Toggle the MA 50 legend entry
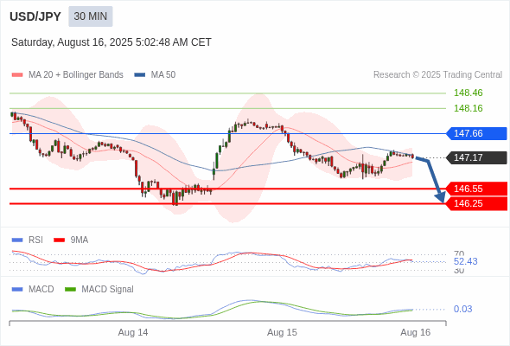This screenshot has width=510, height=346. (x=155, y=75)
